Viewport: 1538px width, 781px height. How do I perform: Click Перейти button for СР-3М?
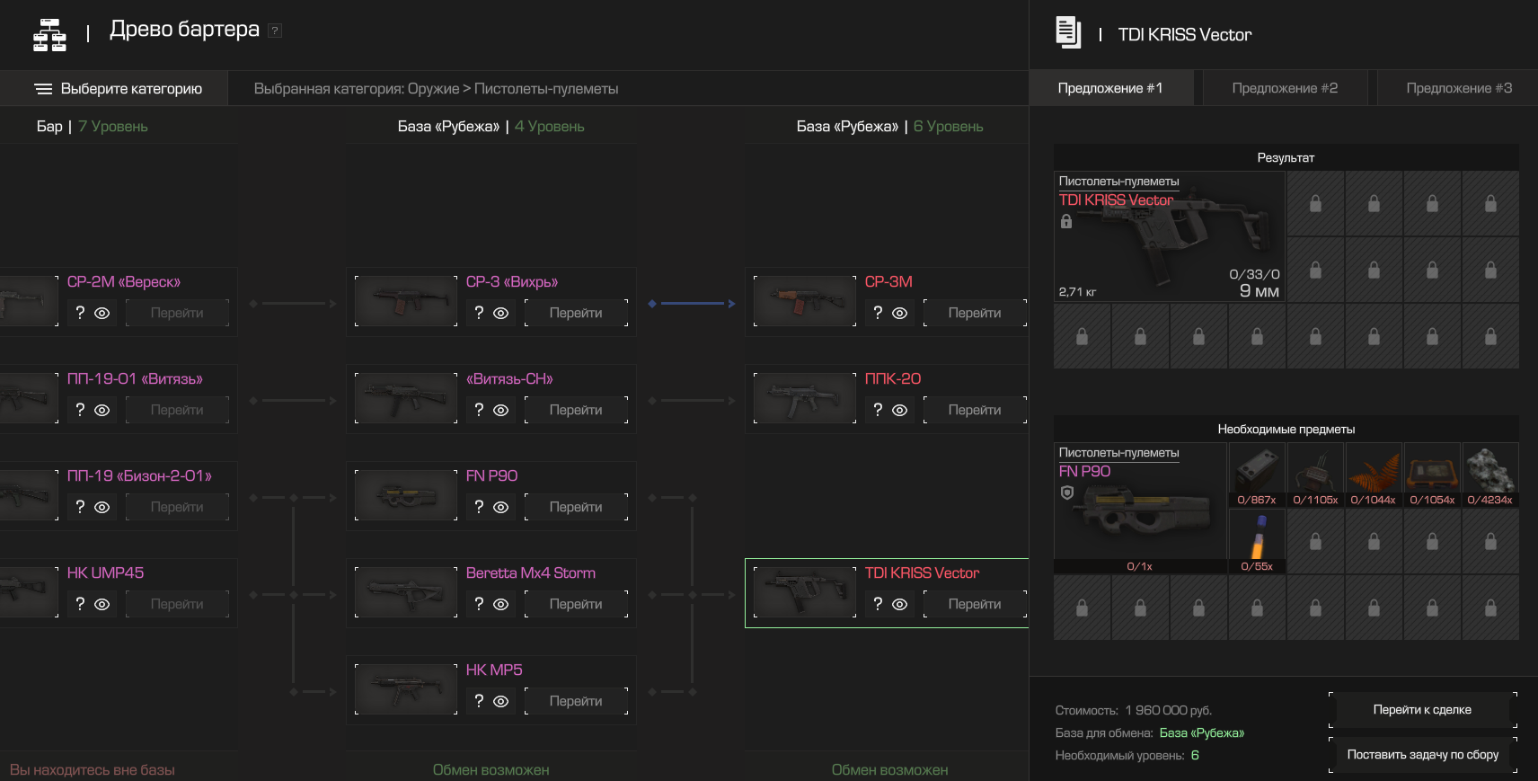[975, 313]
